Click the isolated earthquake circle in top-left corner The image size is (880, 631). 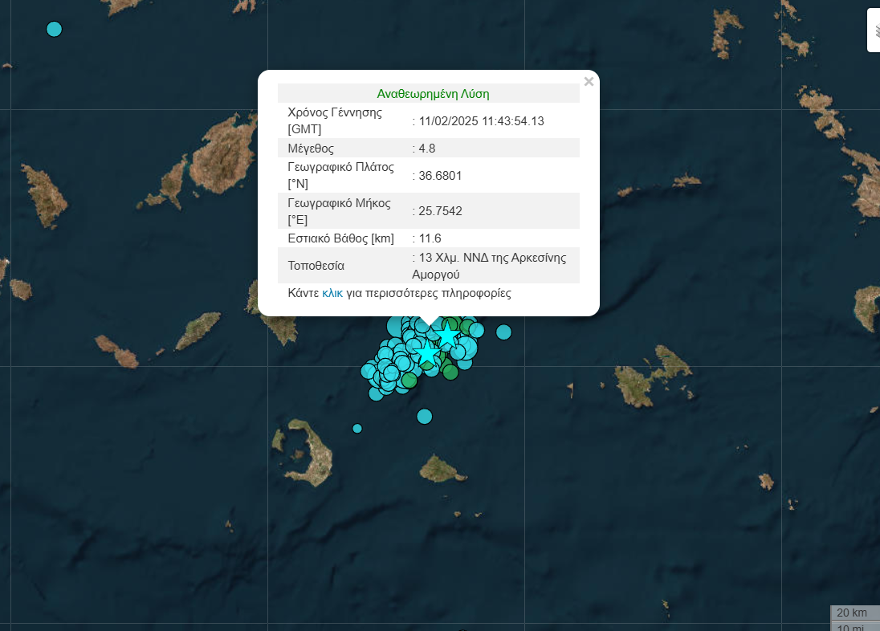54,29
